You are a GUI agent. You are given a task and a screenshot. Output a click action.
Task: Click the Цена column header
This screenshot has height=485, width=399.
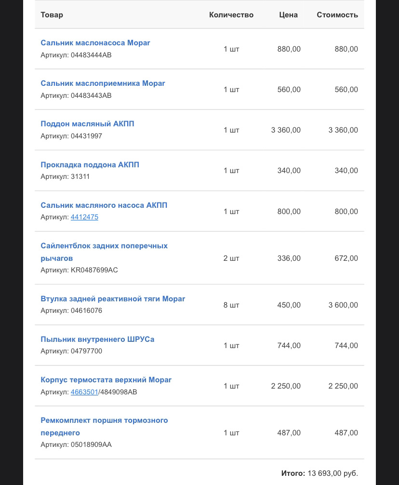pos(289,15)
